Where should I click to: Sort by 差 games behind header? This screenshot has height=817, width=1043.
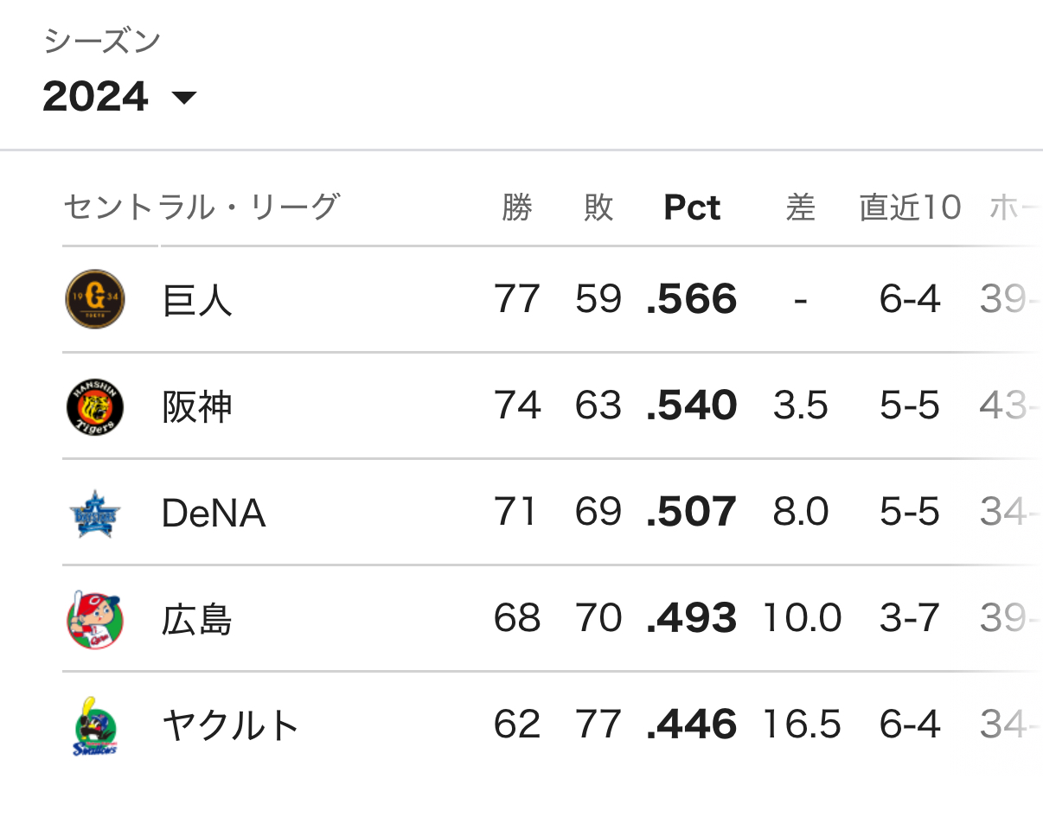(x=800, y=207)
